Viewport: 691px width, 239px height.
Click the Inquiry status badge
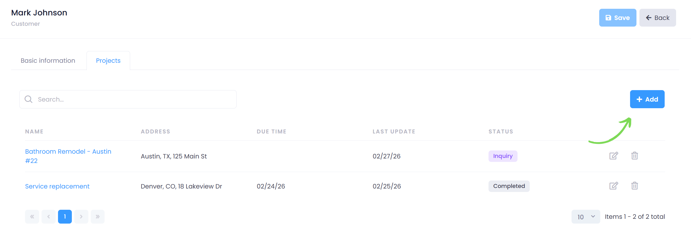(503, 156)
